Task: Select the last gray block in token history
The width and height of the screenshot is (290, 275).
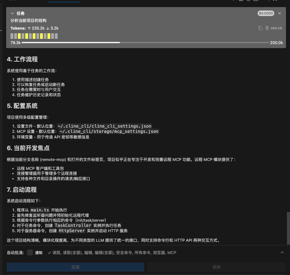Action: (56, 36)
